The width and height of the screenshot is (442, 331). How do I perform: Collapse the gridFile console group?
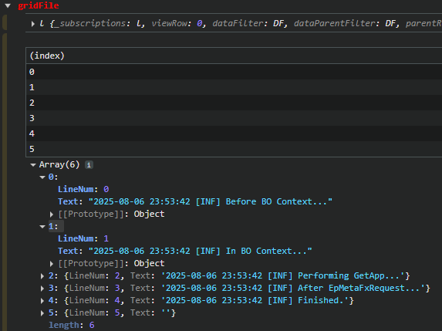click(x=8, y=5)
